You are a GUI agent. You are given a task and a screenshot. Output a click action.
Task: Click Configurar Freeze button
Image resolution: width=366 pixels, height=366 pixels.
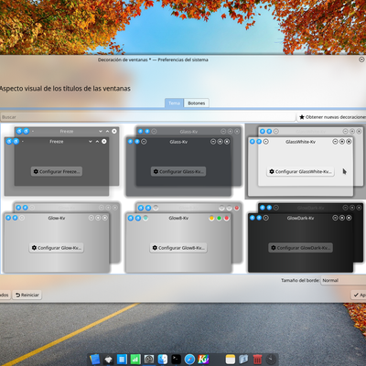[x=57, y=171]
